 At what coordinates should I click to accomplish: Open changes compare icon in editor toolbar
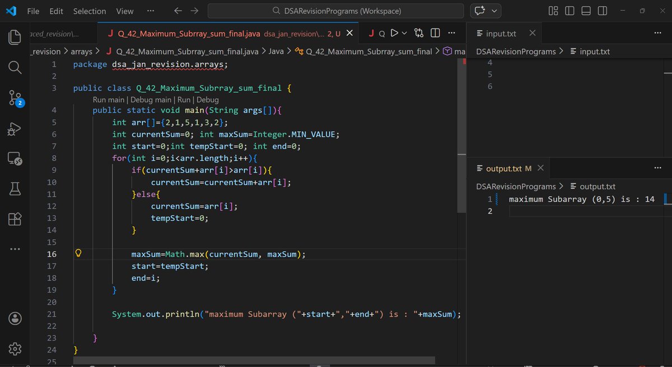point(419,33)
